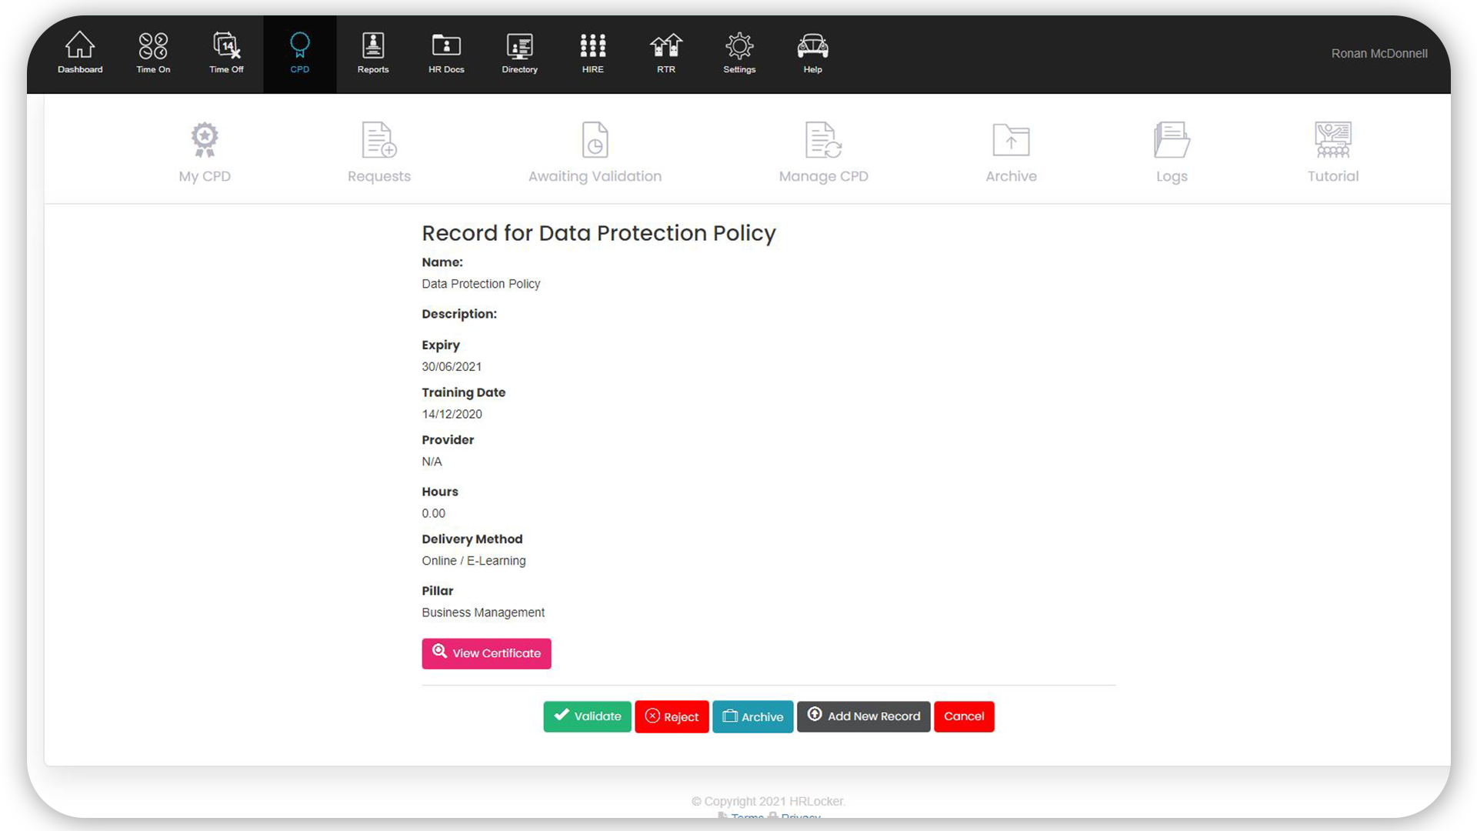Click the hours value 0.00
The width and height of the screenshot is (1477, 831).
pyautogui.click(x=433, y=513)
